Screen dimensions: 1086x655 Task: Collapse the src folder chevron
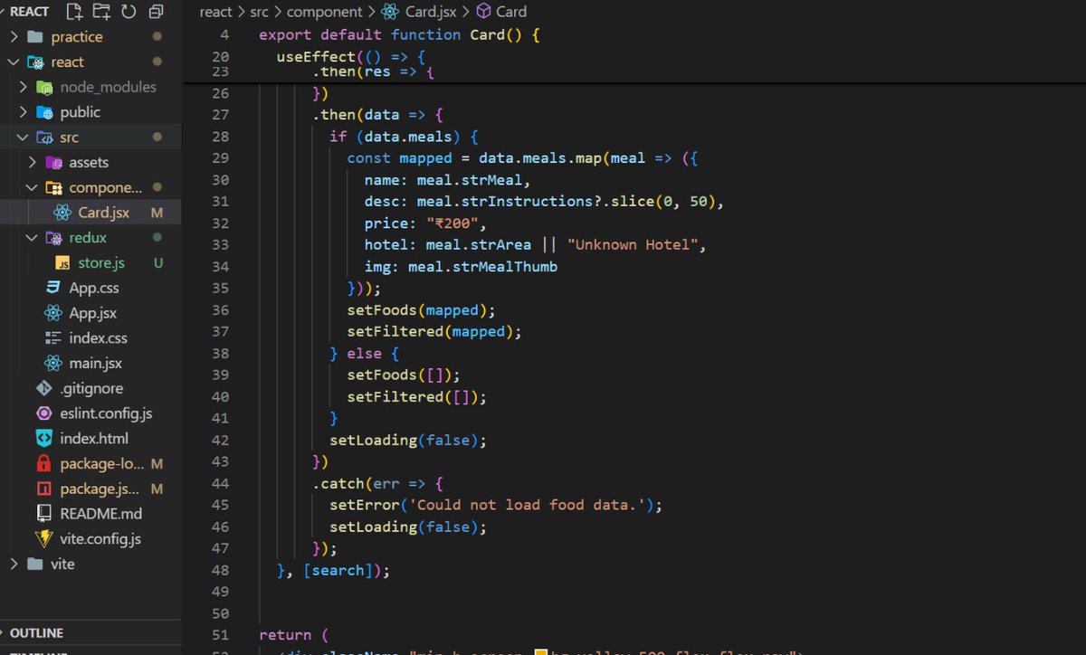tap(24, 138)
